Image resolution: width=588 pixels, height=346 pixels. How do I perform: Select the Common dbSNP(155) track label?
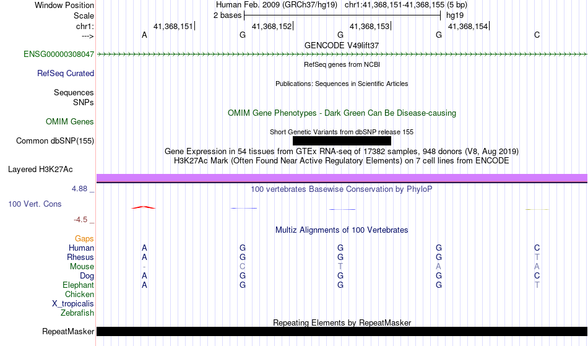point(54,141)
